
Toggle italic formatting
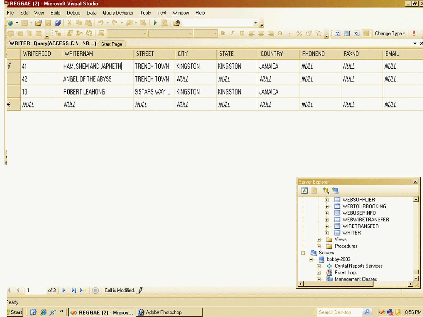tap(232, 34)
